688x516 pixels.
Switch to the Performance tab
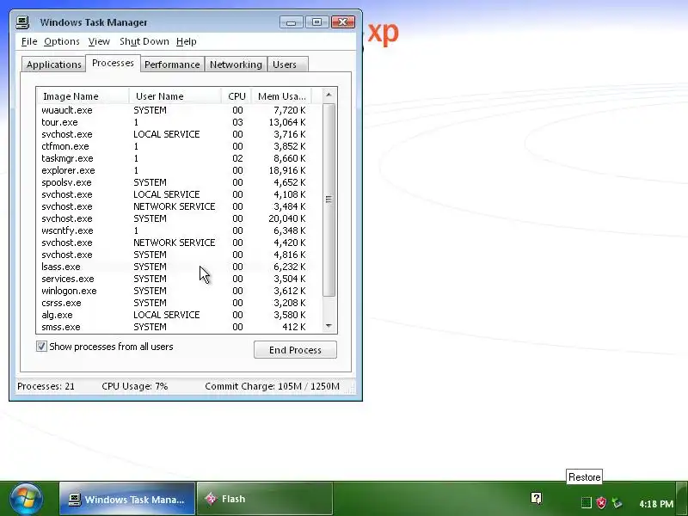click(172, 64)
